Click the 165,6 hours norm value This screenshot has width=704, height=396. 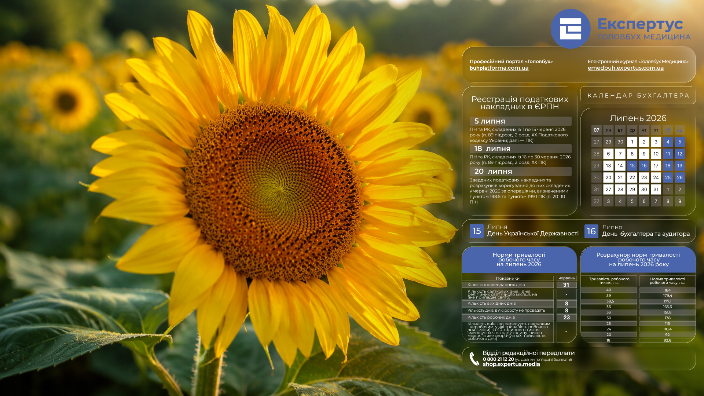[x=667, y=307]
